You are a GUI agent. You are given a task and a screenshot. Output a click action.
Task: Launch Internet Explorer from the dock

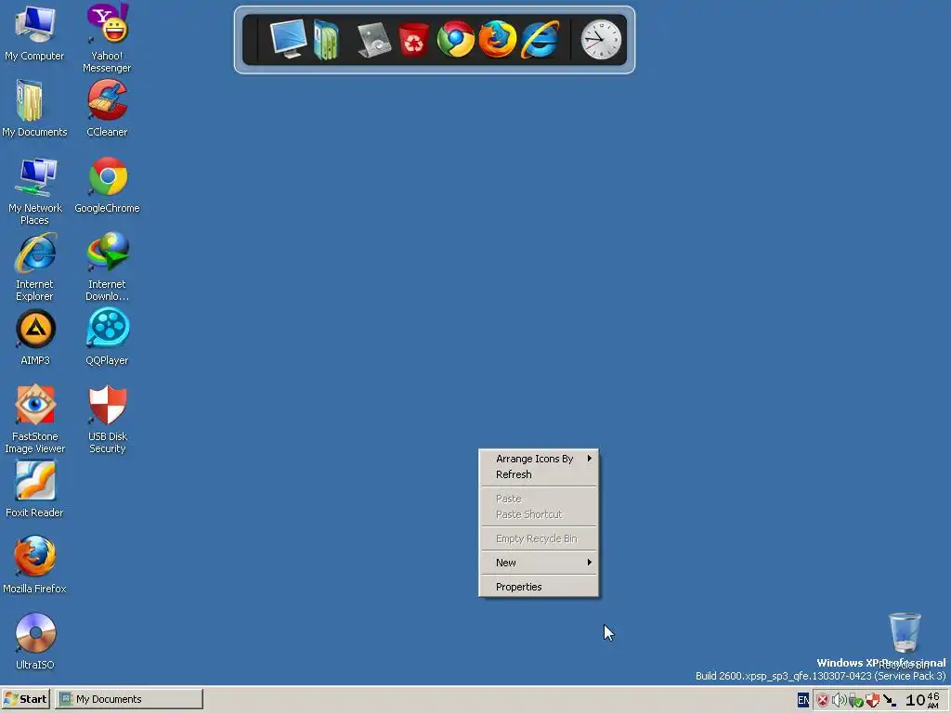540,39
